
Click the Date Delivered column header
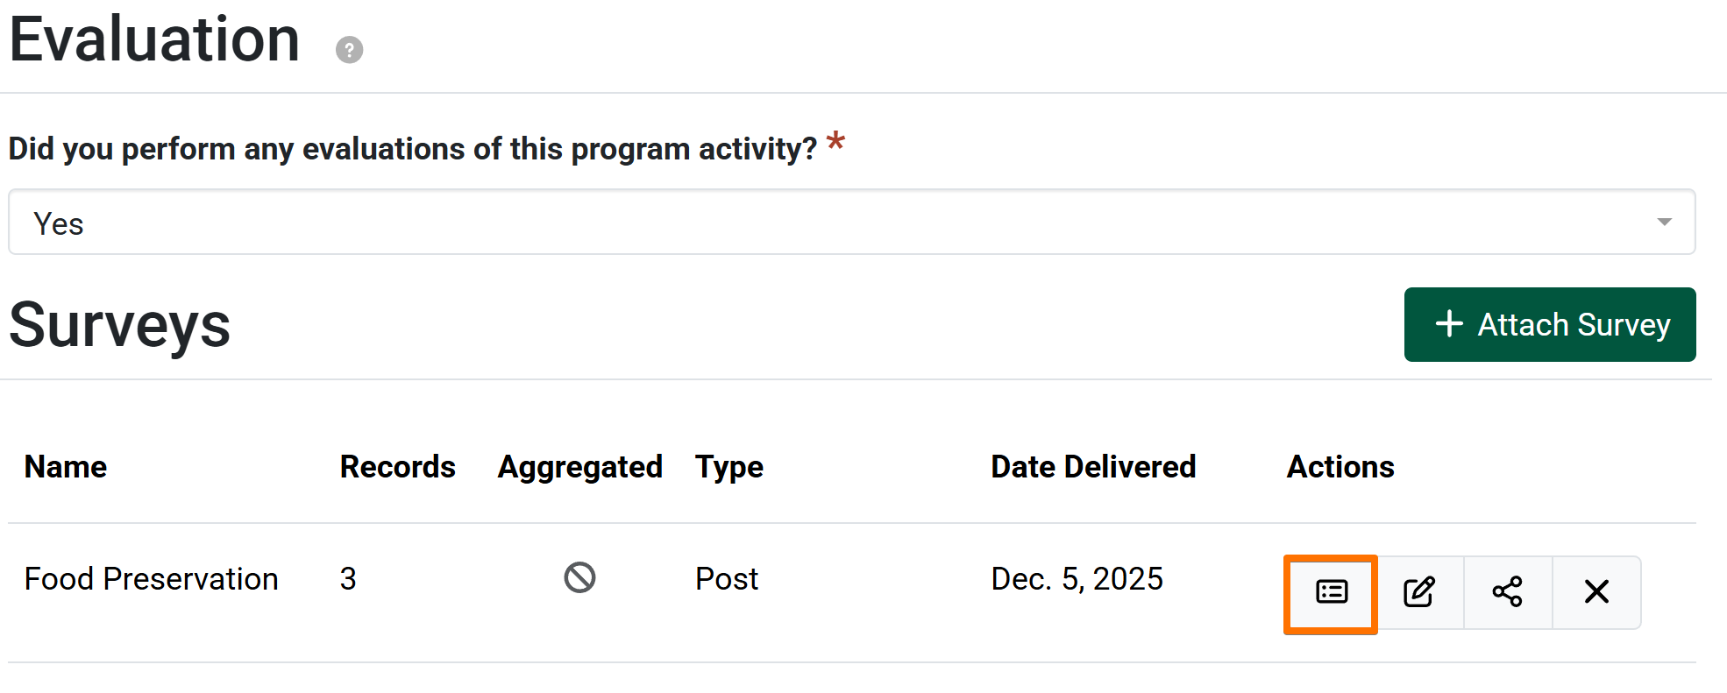tap(1093, 467)
